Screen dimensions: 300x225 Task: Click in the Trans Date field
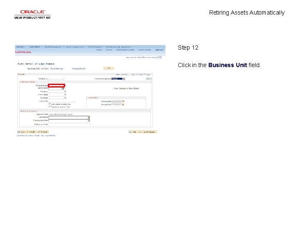117,101
